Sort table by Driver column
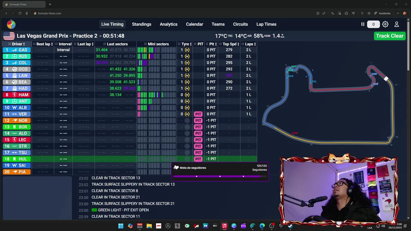Image resolution: width=411 pixels, height=231 pixels. 17,44
